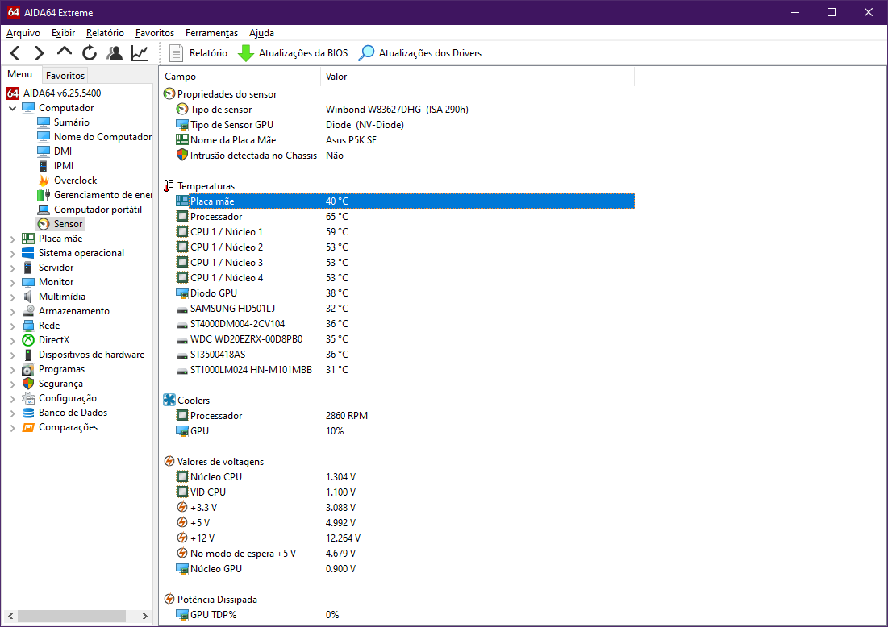Open the graph chart toolbar icon

tap(140, 53)
